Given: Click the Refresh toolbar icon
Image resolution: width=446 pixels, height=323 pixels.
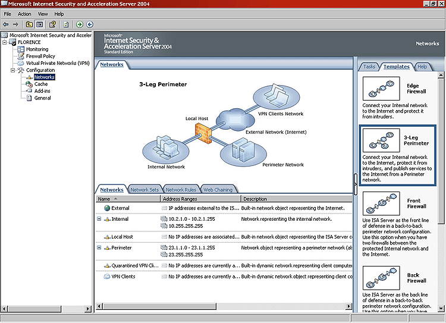Looking at the screenshot, I should (x=66, y=24).
